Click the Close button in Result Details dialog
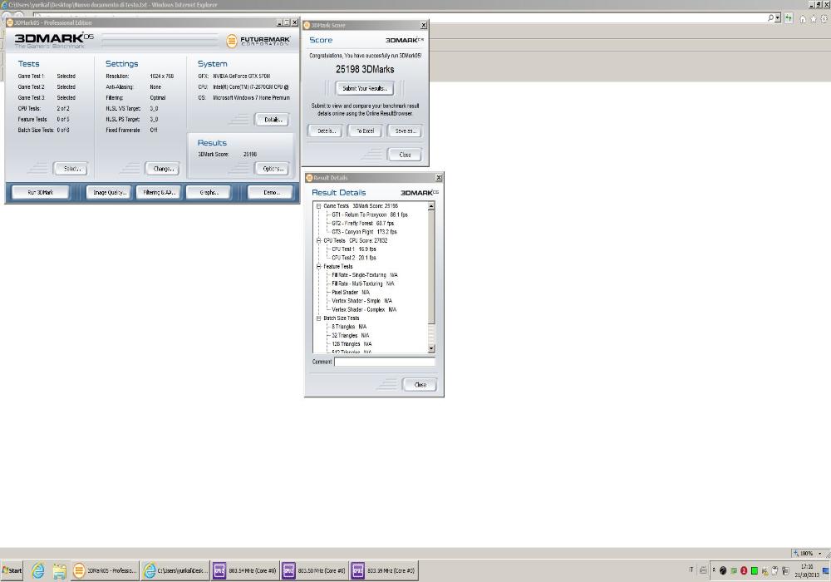The width and height of the screenshot is (831, 582). (420, 385)
